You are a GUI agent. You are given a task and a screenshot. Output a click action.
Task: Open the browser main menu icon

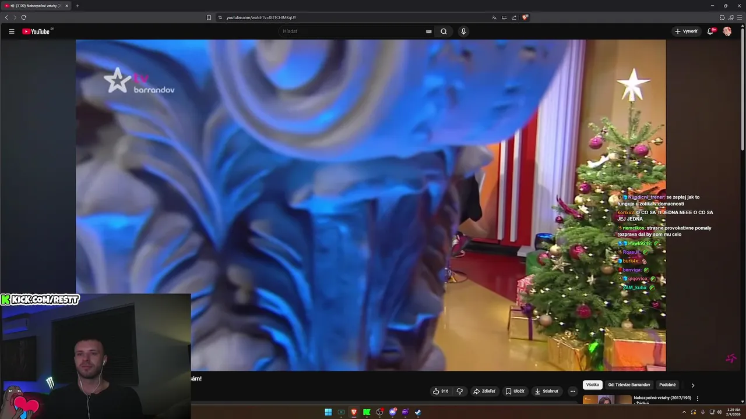pyautogui.click(x=740, y=17)
